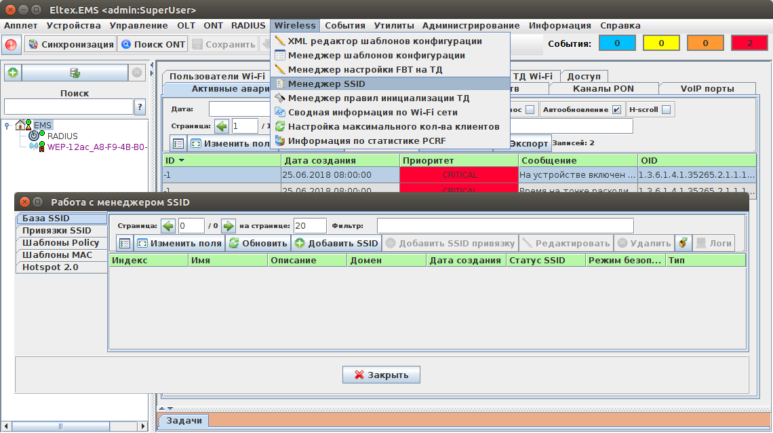Click the Обновить button
The width and height of the screenshot is (773, 433).
click(258, 243)
